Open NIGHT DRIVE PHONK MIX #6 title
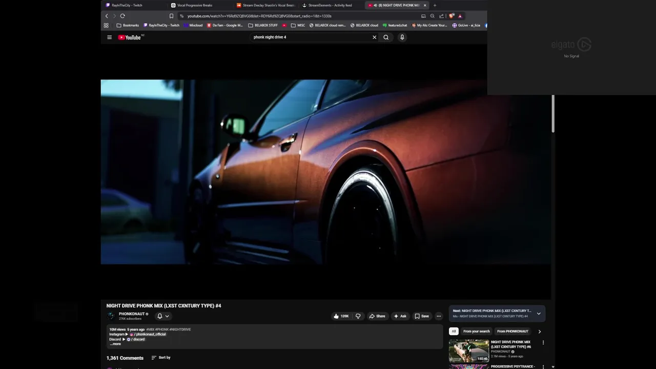This screenshot has width=656, height=369. click(x=511, y=344)
